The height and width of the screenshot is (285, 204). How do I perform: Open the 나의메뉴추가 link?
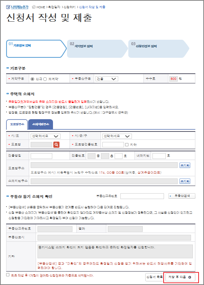(x=19, y=7)
